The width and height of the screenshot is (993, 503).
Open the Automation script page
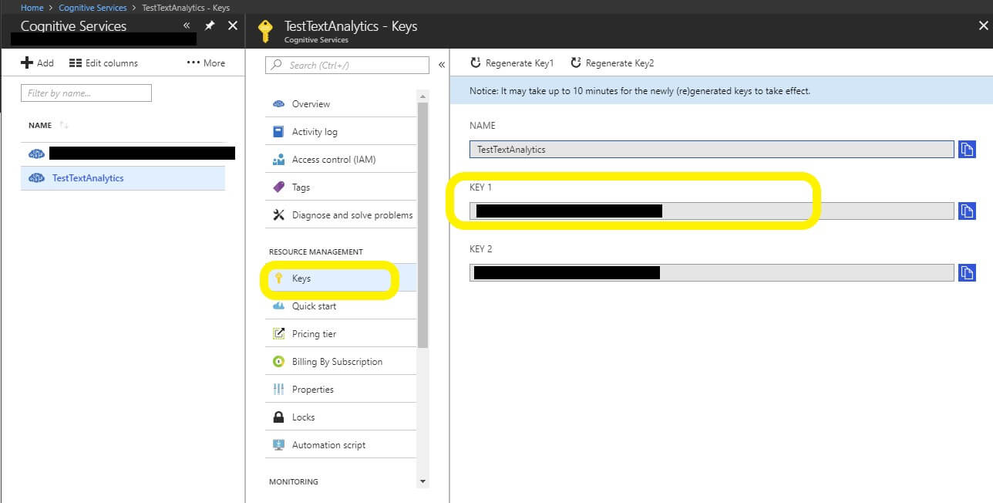341,445
